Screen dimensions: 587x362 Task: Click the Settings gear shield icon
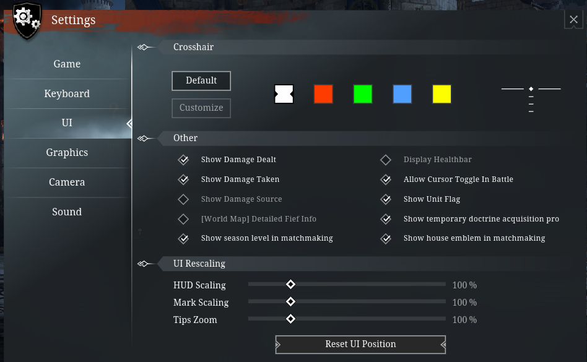(x=27, y=20)
